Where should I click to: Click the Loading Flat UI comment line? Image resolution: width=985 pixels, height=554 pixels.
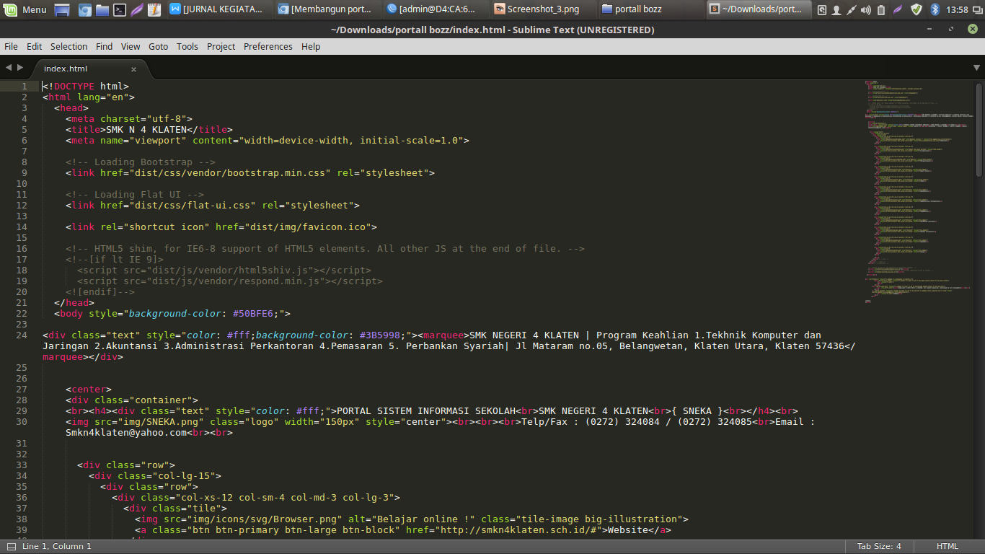(x=135, y=195)
